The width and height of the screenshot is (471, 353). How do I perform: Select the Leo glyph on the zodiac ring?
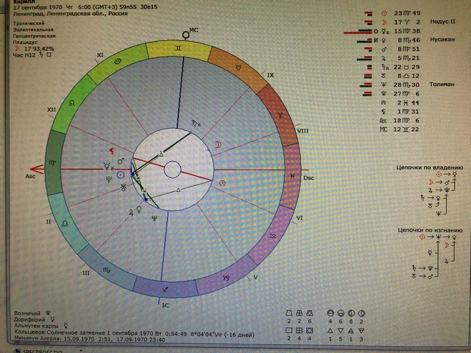click(71, 107)
